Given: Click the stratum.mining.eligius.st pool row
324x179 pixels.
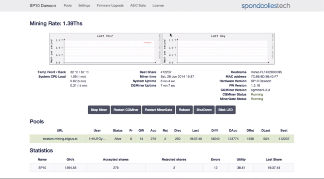Looking at the screenshot, I should [60, 139].
